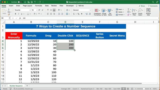Click the Wrap Text icon
The height and width of the screenshot is (90, 160).
click(67, 10)
